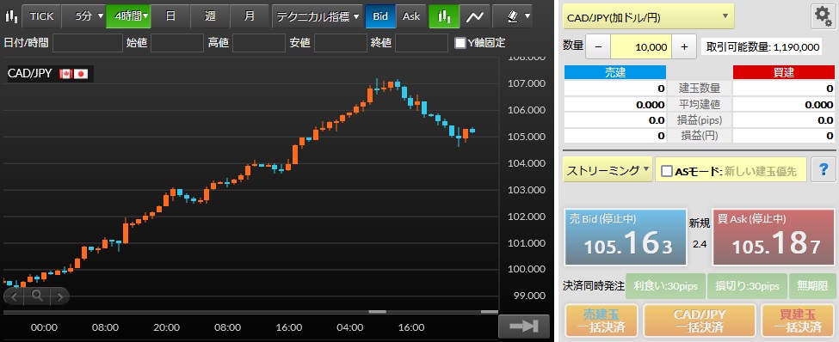Increase quantity with the plus stepper
839x342 pixels.
coord(684,47)
